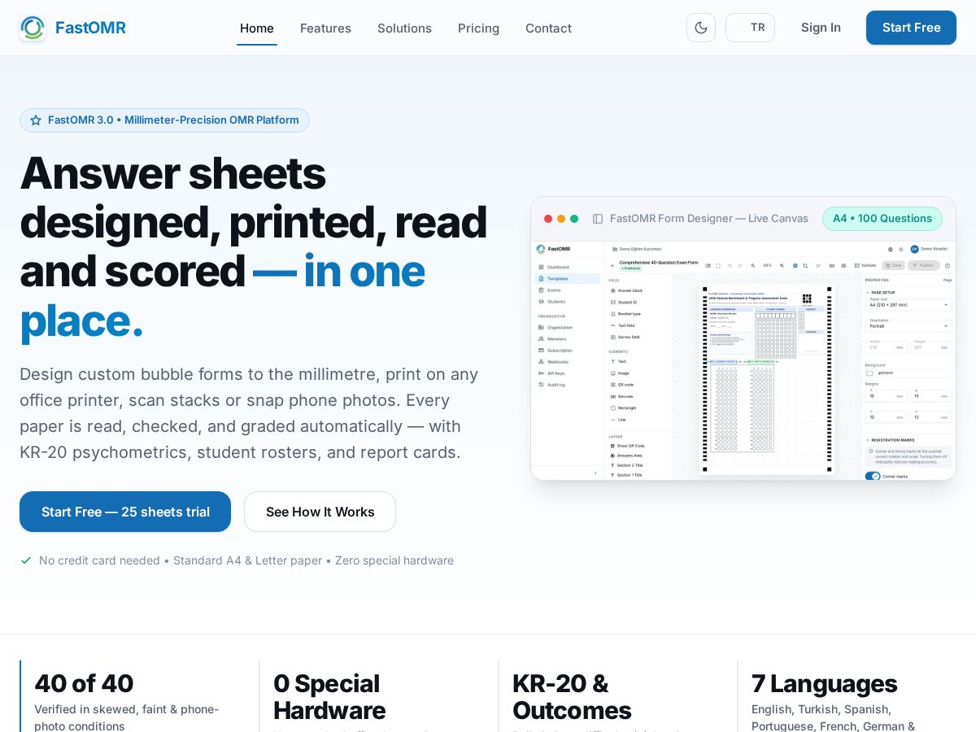Open the Form Designer preview thumbnail
Screen dimensions: 976x732
tap(743, 360)
